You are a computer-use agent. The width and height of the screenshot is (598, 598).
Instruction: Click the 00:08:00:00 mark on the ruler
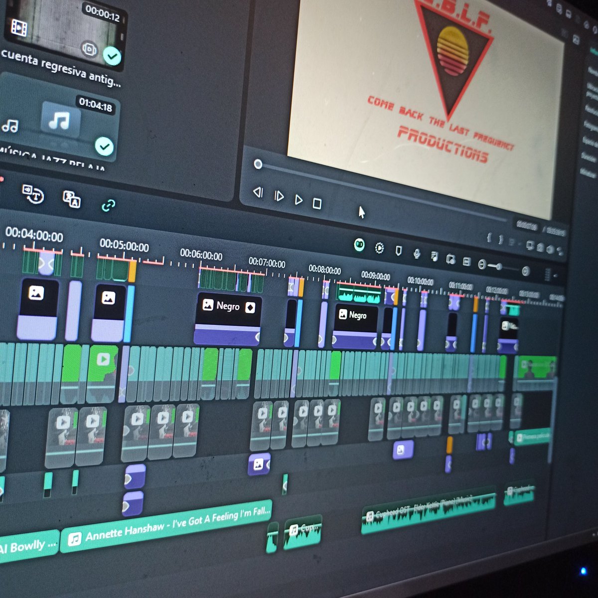pyautogui.click(x=324, y=270)
